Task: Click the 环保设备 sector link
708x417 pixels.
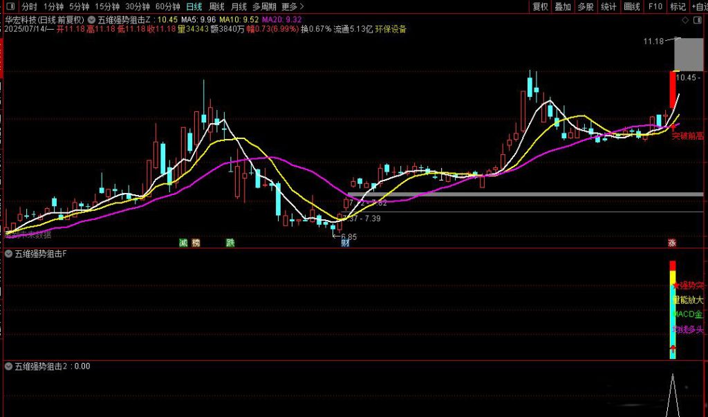Action: coord(391,30)
